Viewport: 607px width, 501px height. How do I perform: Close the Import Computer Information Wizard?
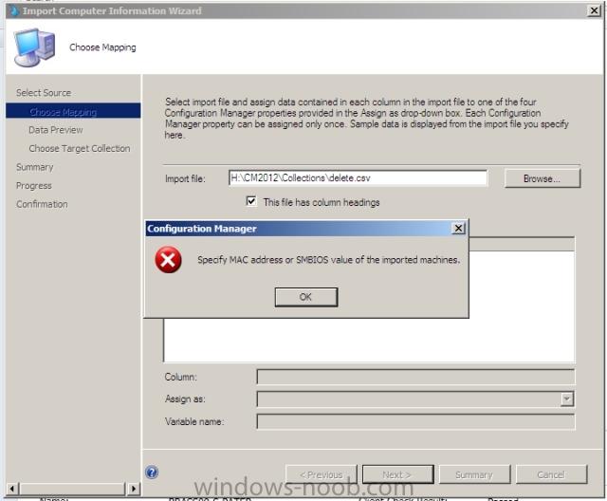coord(594,10)
